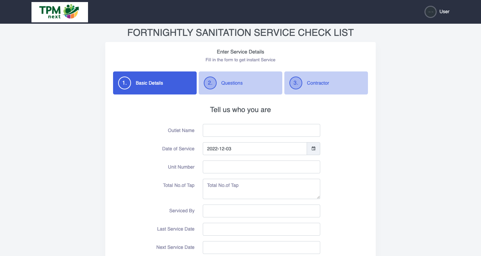Focus the Unit Number text box
The height and width of the screenshot is (256, 481).
pyautogui.click(x=261, y=167)
